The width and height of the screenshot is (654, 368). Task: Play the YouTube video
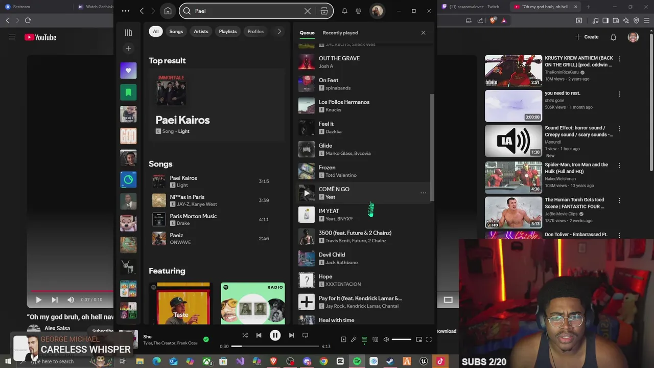pyautogui.click(x=38, y=300)
